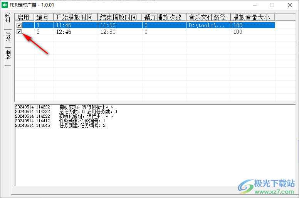The height and width of the screenshot is (198, 299).
Task: Click the 循环播放次数 column header
Action: 164,17
